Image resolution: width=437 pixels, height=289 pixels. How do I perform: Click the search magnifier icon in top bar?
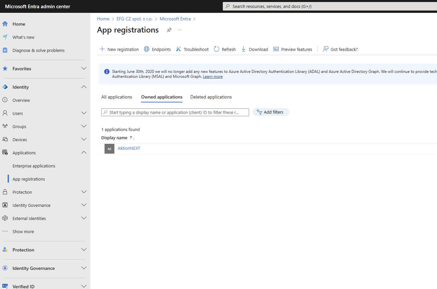(227, 6)
